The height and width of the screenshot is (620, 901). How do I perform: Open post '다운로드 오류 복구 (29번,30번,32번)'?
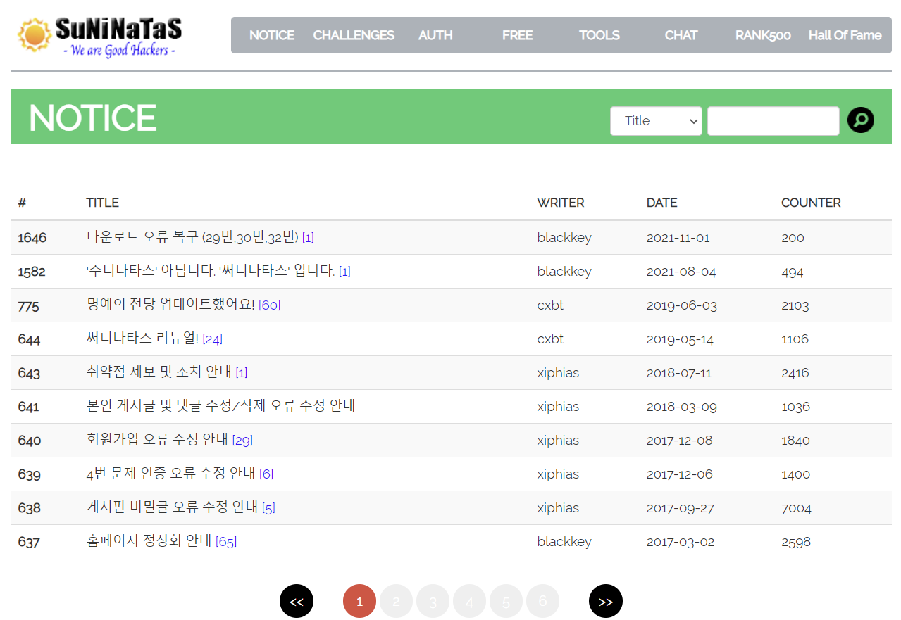point(192,237)
